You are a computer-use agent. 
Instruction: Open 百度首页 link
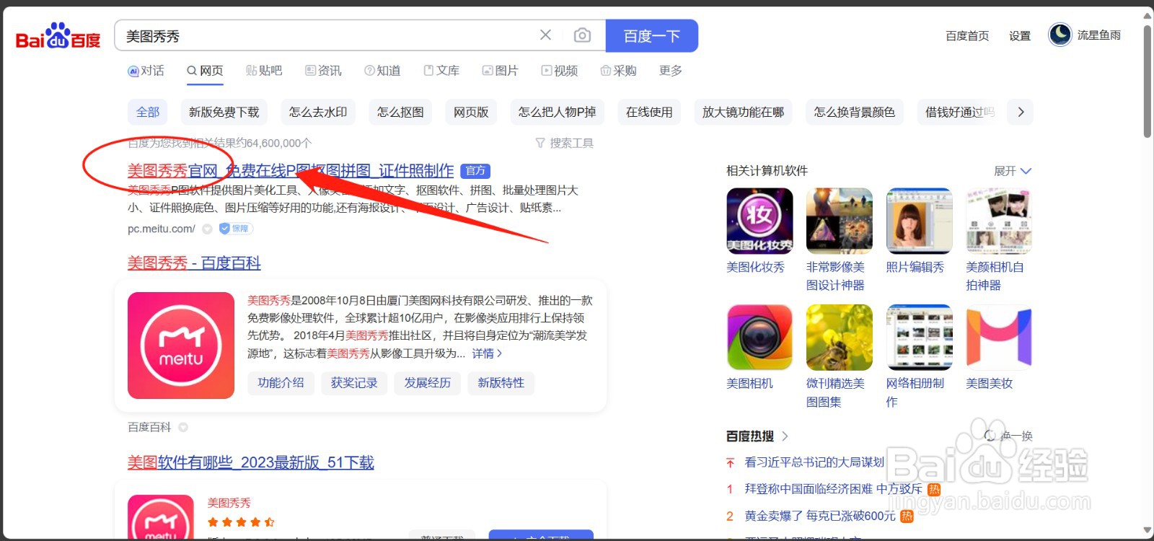point(967,35)
